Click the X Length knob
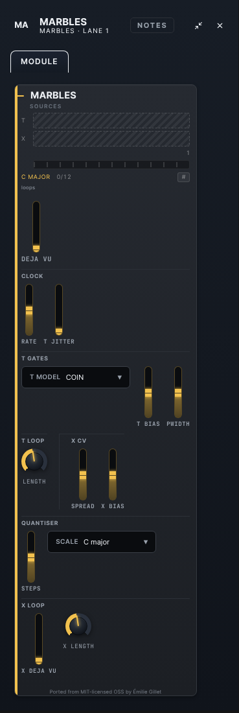The image size is (239, 713). tap(78, 626)
